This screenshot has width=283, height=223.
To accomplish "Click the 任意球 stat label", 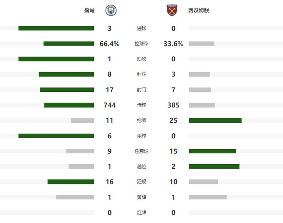I will (141, 151).
